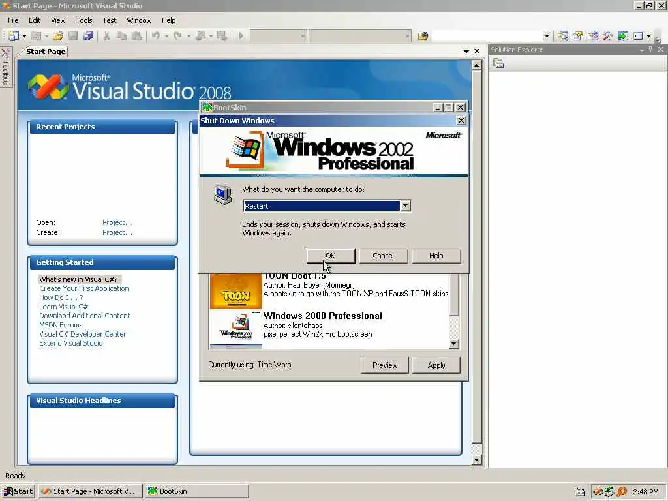668x501 pixels.
Task: Click the New Project toolbar icon
Action: point(14,37)
